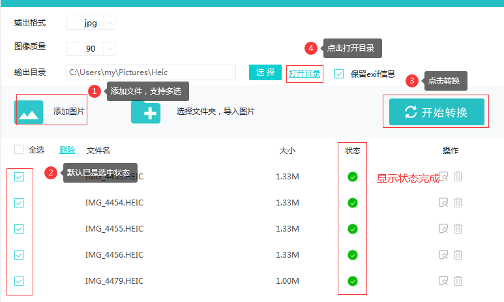Click the 打开目录 link

304,74
